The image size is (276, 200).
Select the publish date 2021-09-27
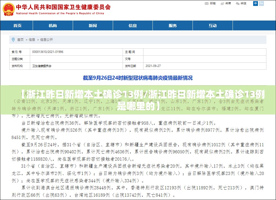(x=153, y=66)
